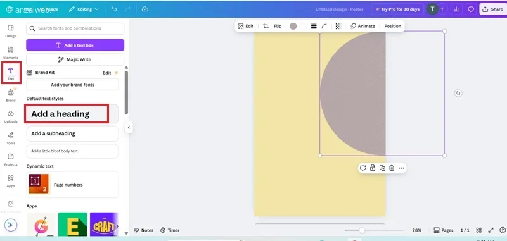This screenshot has height=241, width=507.
Task: Open the Uploads panel in the sidebar
Action: click(11, 116)
